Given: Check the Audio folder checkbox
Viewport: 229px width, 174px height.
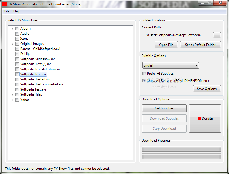Looking at the screenshot, I should pyautogui.click(x=17, y=34).
